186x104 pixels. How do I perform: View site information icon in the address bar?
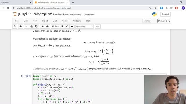[14, 8]
